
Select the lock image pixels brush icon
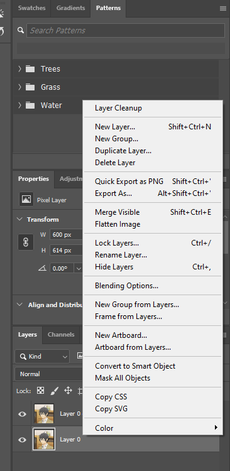[55, 391]
